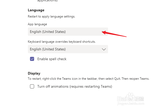
Task: Select the Display section heading
Action: coord(34,73)
